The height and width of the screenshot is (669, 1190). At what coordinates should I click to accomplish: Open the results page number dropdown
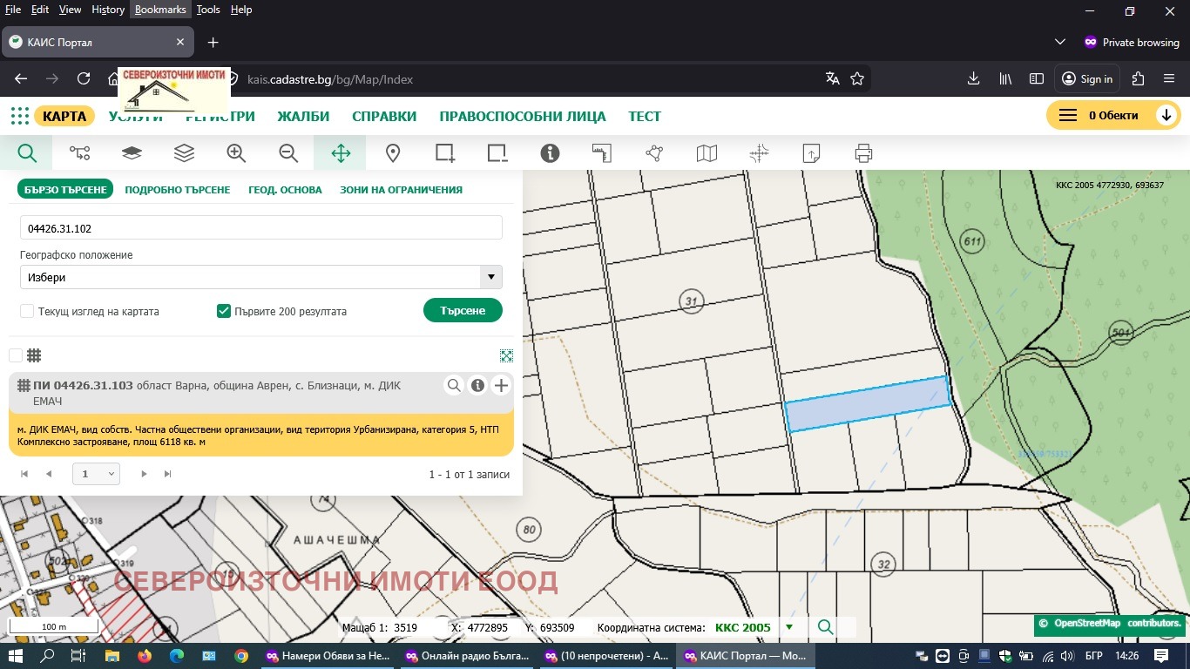click(97, 474)
